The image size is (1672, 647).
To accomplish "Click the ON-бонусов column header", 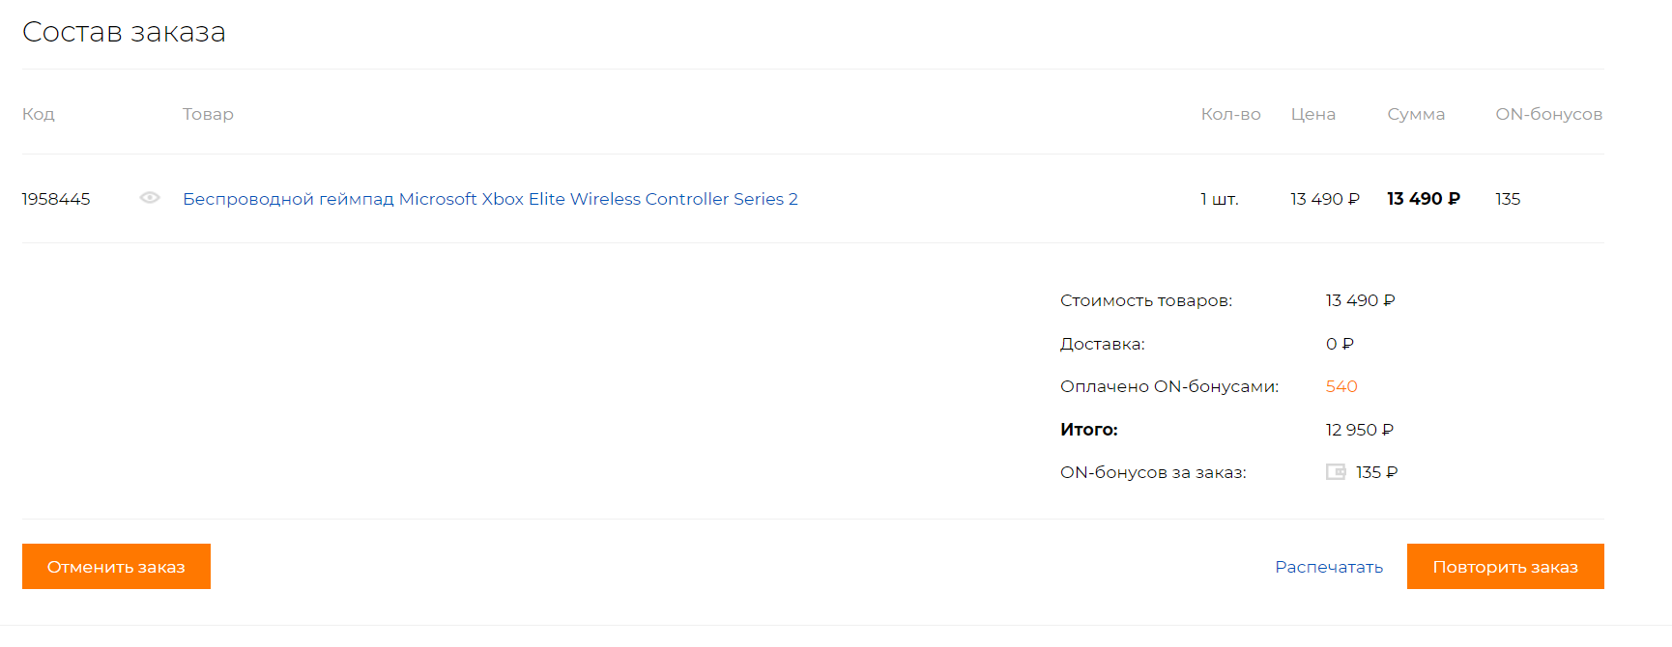I will click(x=1548, y=114).
